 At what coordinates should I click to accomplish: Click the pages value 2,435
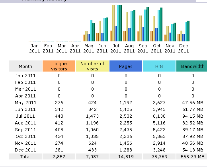[126, 130]
